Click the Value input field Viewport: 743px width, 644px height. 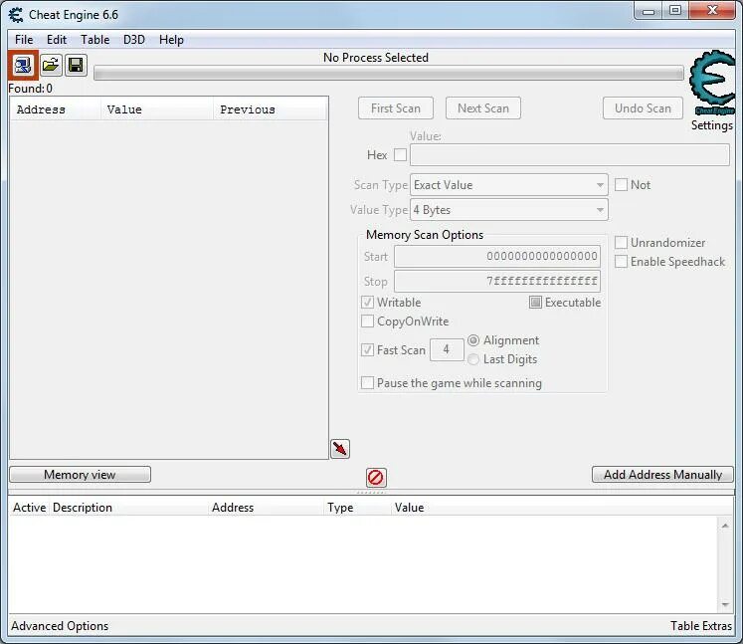click(x=570, y=155)
